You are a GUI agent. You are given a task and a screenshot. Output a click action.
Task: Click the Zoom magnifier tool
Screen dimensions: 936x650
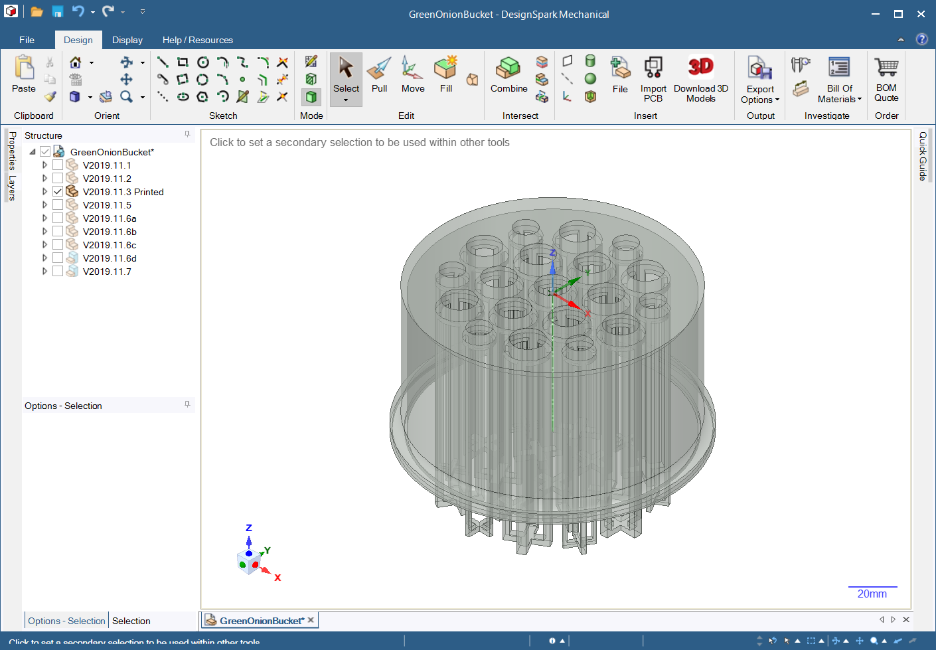[x=126, y=97]
